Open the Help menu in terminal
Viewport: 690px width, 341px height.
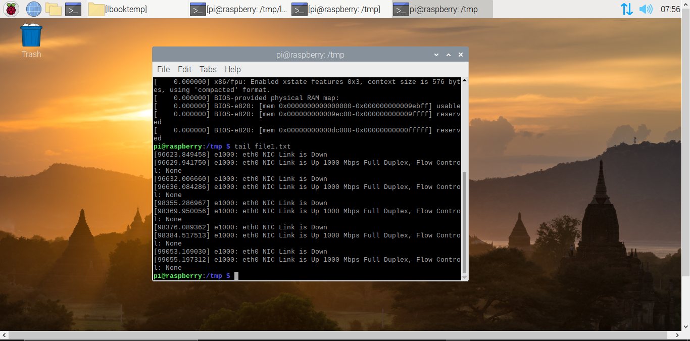[x=232, y=69]
